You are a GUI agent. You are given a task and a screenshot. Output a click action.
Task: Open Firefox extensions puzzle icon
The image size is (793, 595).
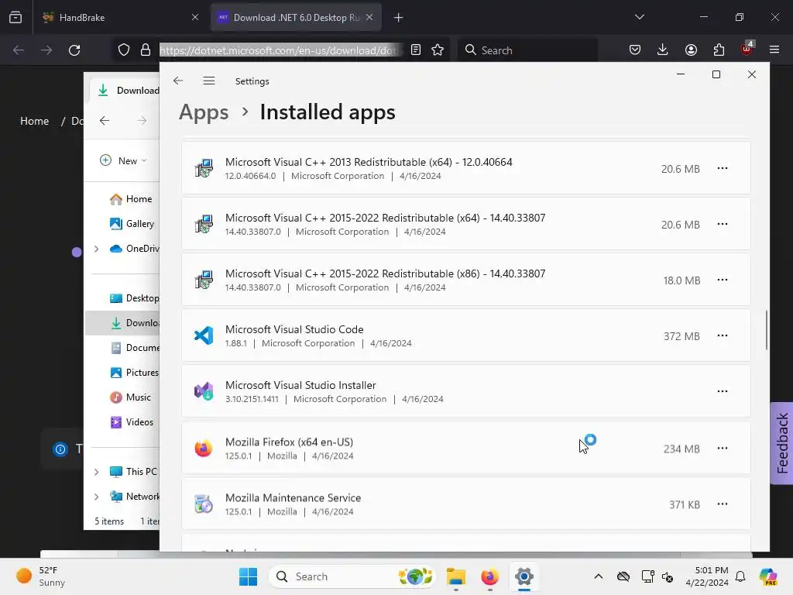click(x=719, y=50)
